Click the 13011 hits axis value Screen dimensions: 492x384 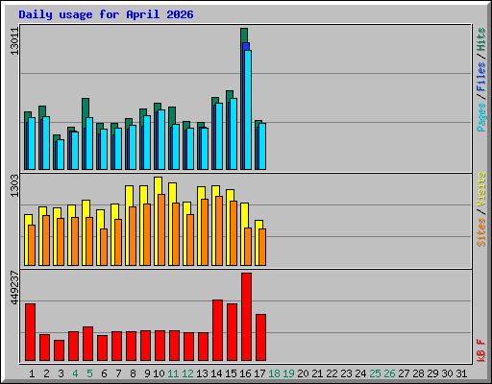(x=14, y=41)
